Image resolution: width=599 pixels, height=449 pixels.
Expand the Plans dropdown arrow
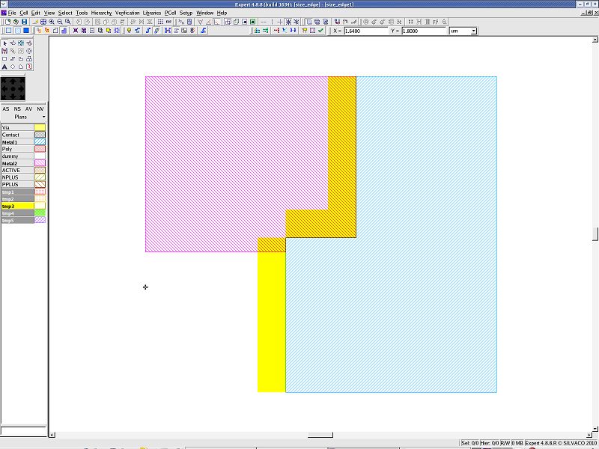tap(43, 117)
